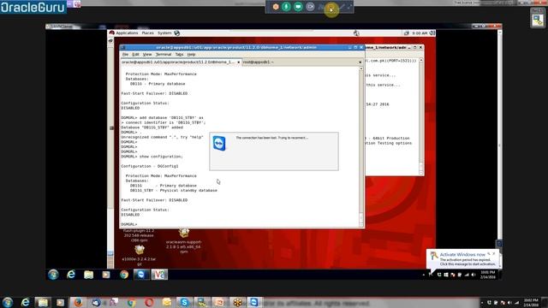Open GNOME System menu
The image size is (548, 308).
(x=164, y=33)
